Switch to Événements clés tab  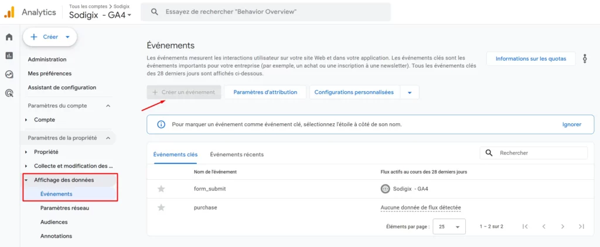175,154
